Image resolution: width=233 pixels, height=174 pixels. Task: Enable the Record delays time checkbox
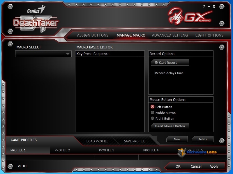(x=152, y=73)
